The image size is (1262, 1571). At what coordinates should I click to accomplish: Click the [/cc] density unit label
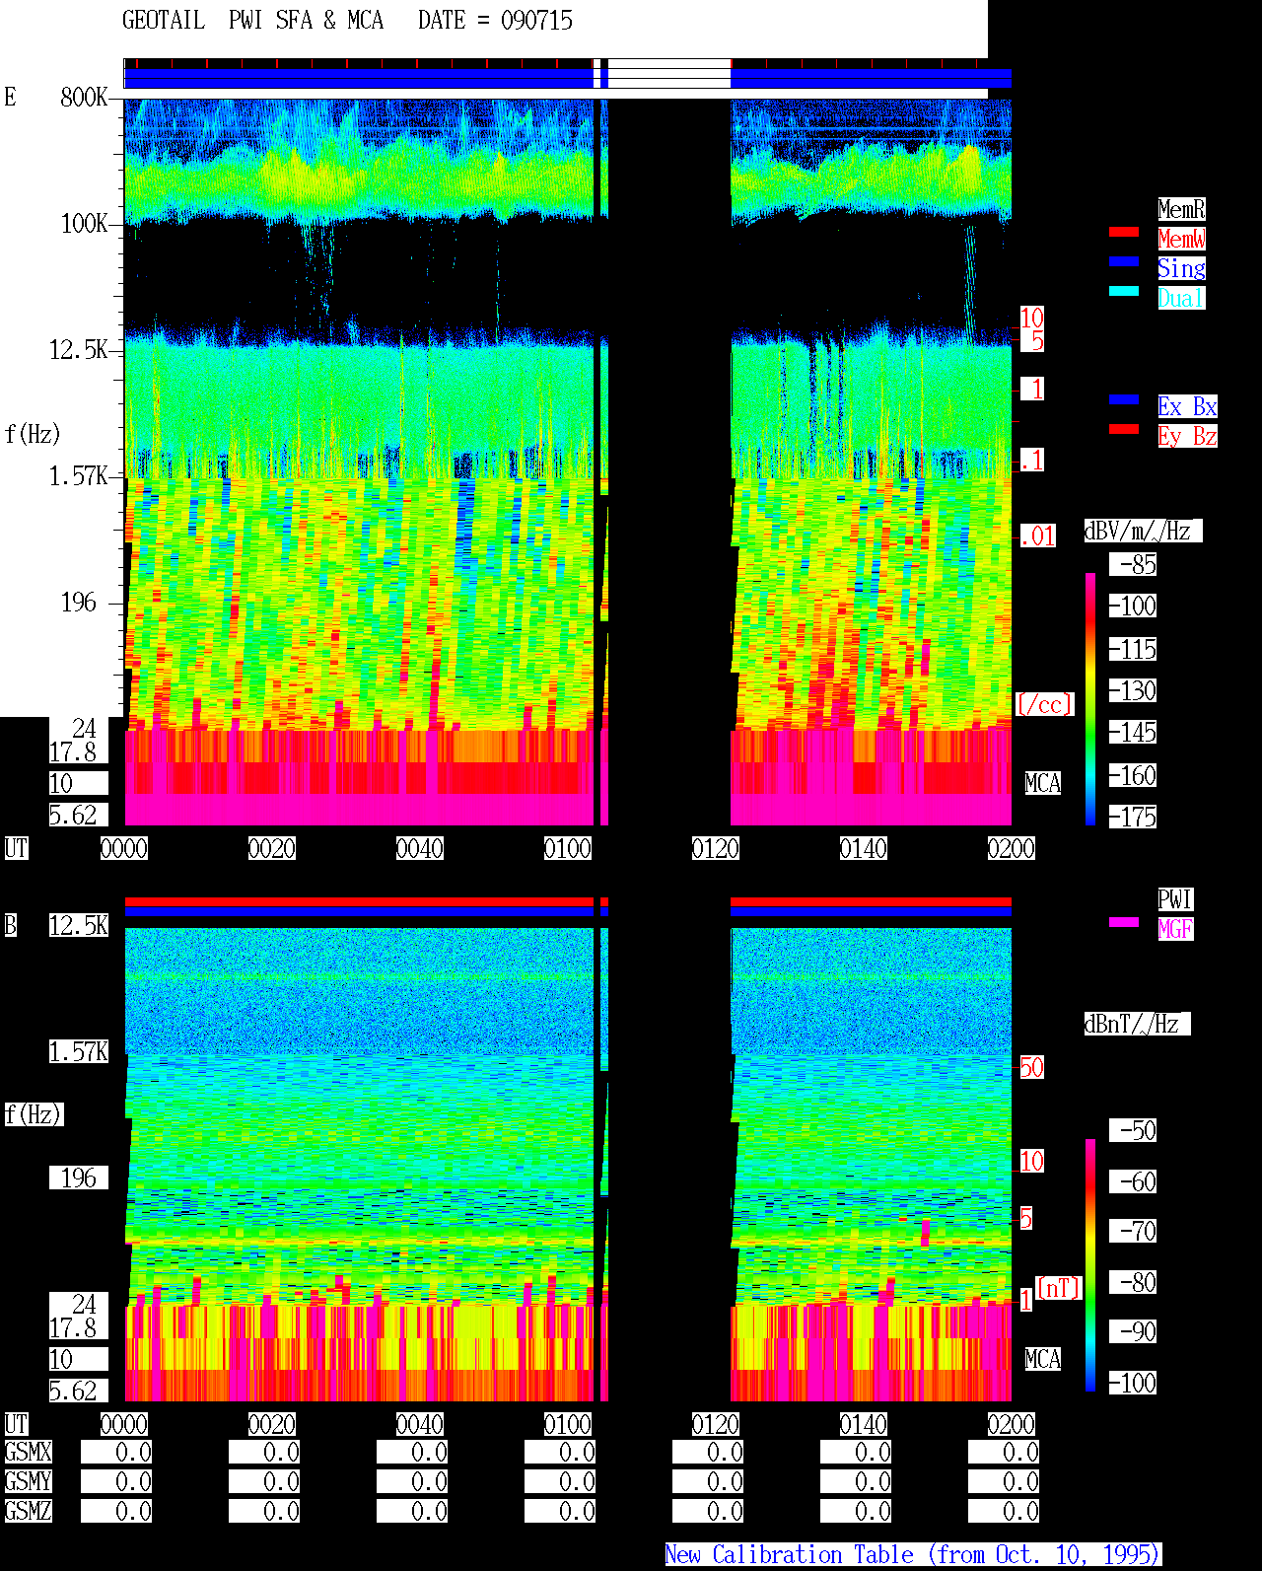click(1044, 704)
